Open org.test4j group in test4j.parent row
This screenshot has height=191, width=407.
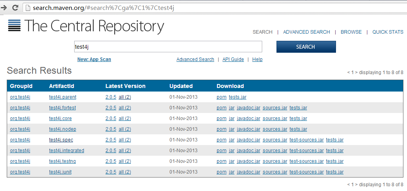(x=20, y=97)
